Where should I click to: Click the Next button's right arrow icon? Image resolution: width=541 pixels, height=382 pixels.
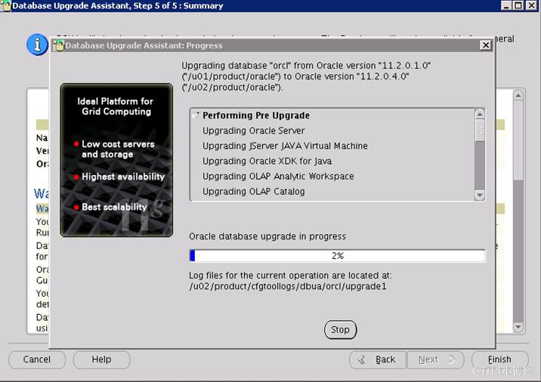(452, 360)
